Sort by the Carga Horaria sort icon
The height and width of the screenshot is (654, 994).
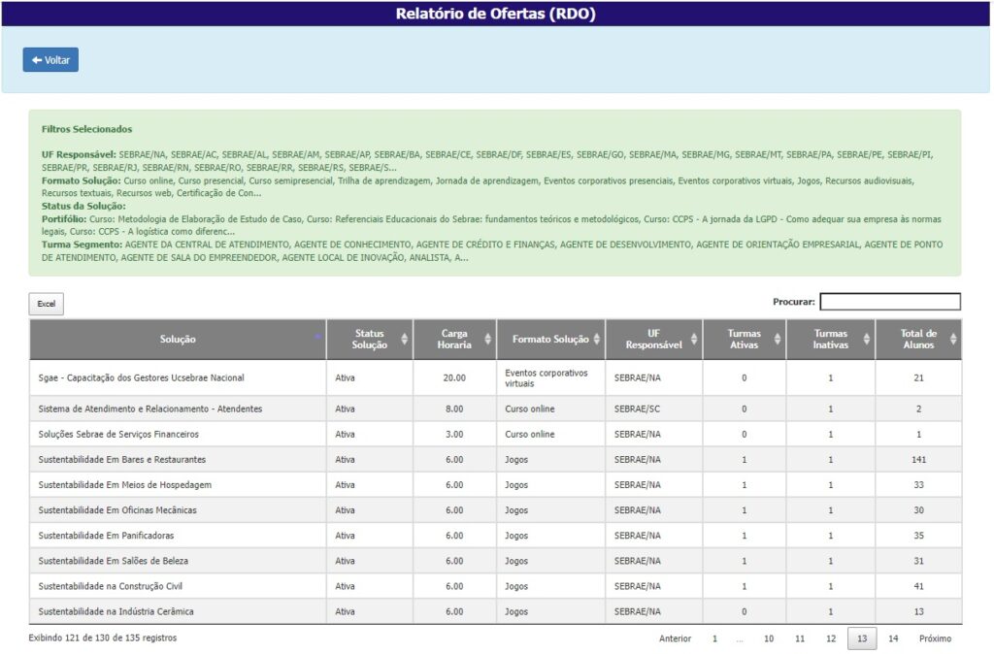coord(487,340)
